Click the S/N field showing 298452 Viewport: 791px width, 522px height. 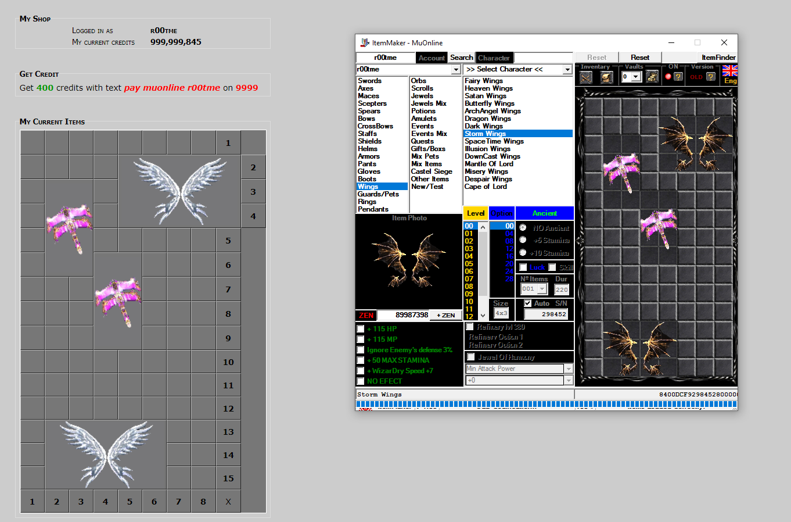[546, 314]
